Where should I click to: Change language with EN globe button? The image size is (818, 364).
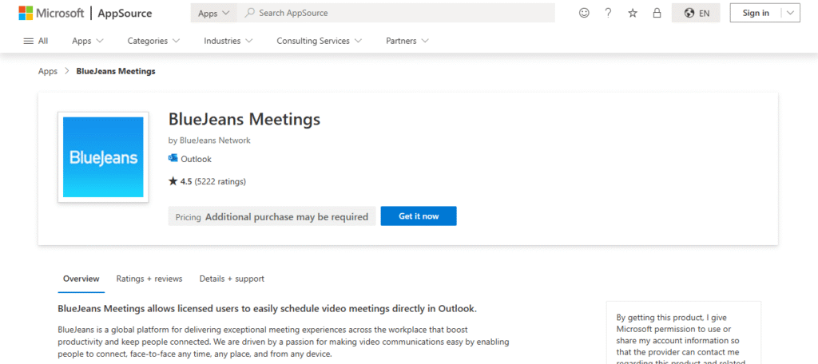[696, 13]
